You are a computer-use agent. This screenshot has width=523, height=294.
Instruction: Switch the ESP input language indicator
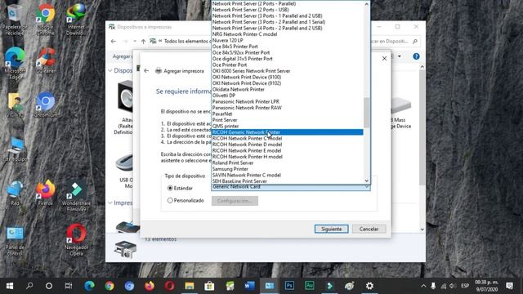coord(465,286)
